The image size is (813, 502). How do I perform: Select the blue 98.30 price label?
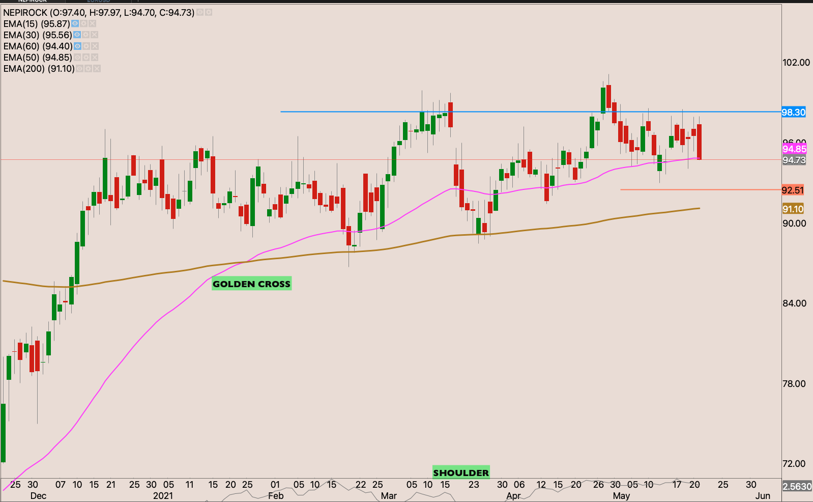[793, 112]
